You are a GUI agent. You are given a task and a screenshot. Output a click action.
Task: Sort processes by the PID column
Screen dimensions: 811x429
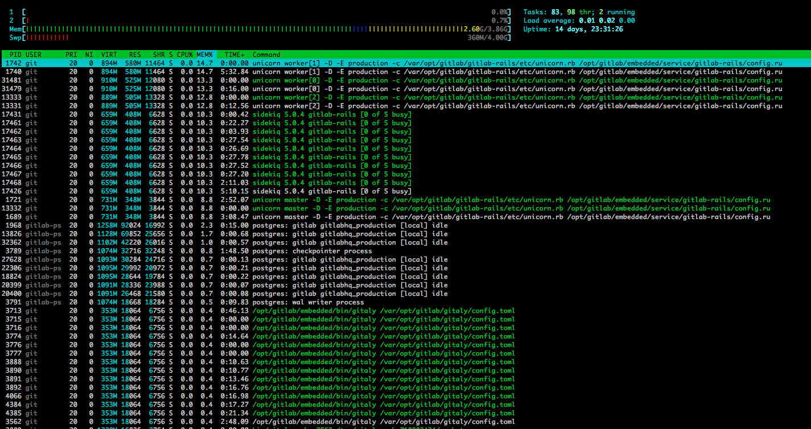tap(15, 55)
